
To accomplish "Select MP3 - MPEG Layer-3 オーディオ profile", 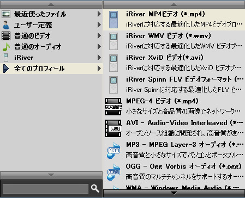I will click(174, 150).
